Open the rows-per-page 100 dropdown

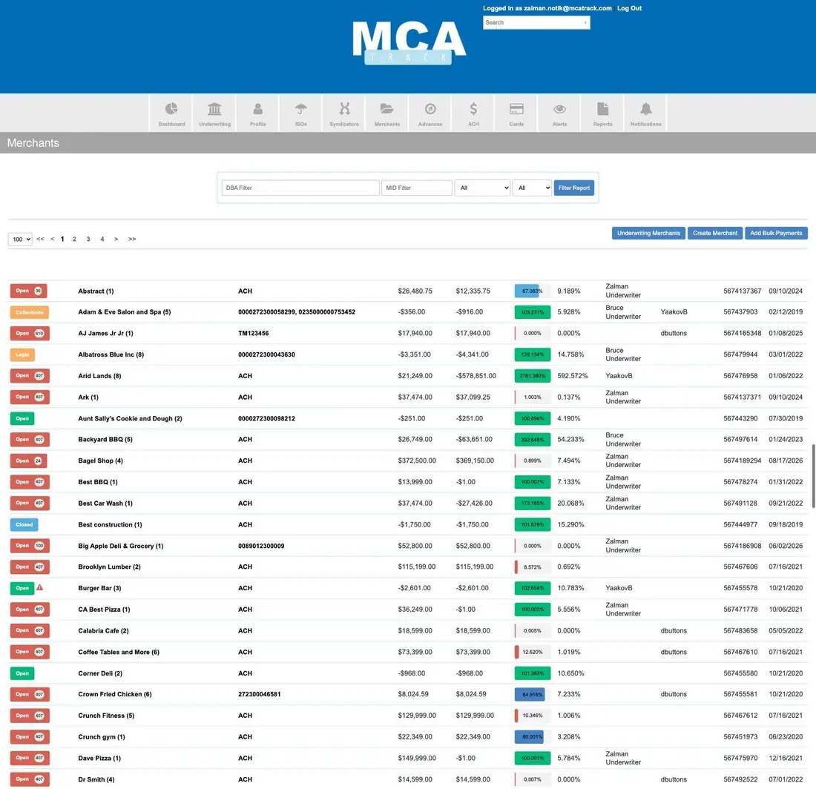click(x=20, y=240)
